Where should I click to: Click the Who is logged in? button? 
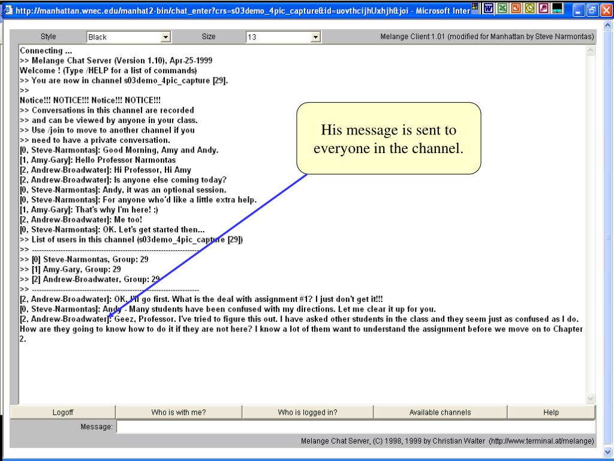pos(308,412)
